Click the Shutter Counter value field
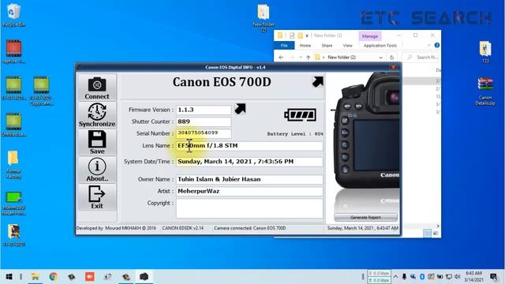Image resolution: width=505 pixels, height=284 pixels. point(204,121)
